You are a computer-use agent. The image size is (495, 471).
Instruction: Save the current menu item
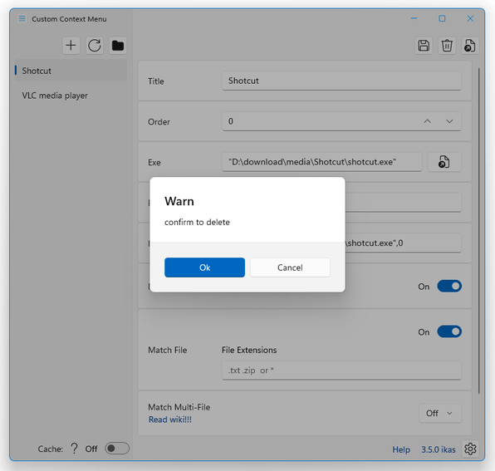pyautogui.click(x=424, y=46)
